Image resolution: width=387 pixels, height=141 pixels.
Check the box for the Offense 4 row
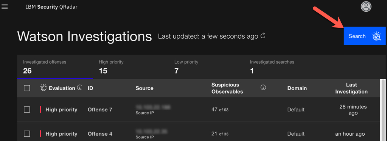point(27,134)
